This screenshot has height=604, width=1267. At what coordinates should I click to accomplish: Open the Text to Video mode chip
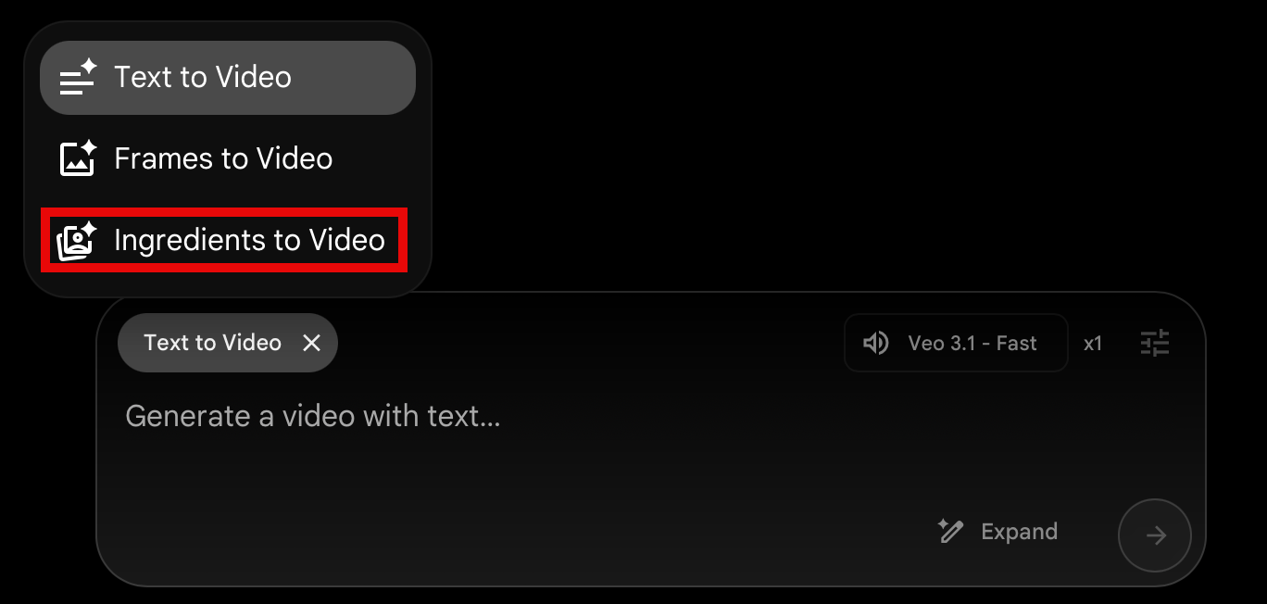[212, 343]
